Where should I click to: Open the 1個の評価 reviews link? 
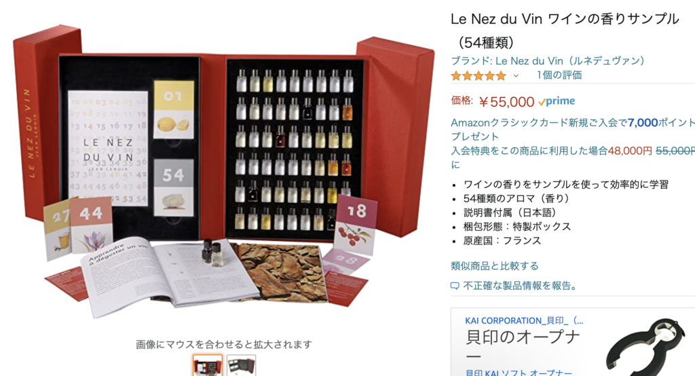(559, 75)
